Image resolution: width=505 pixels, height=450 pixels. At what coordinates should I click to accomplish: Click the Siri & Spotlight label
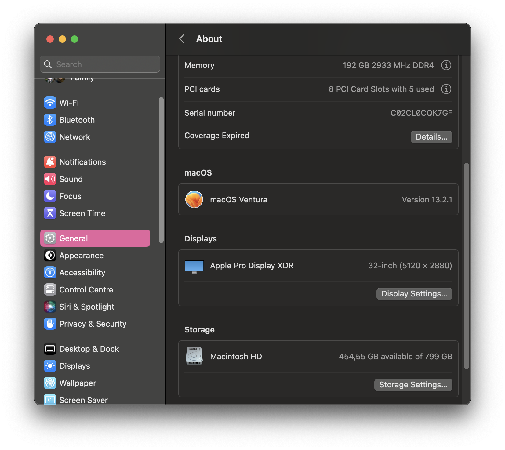tap(87, 307)
